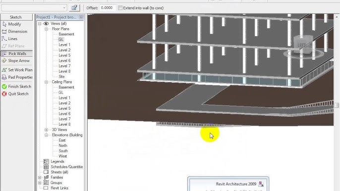Open Level 2 under Floor Plans

tap(64, 50)
